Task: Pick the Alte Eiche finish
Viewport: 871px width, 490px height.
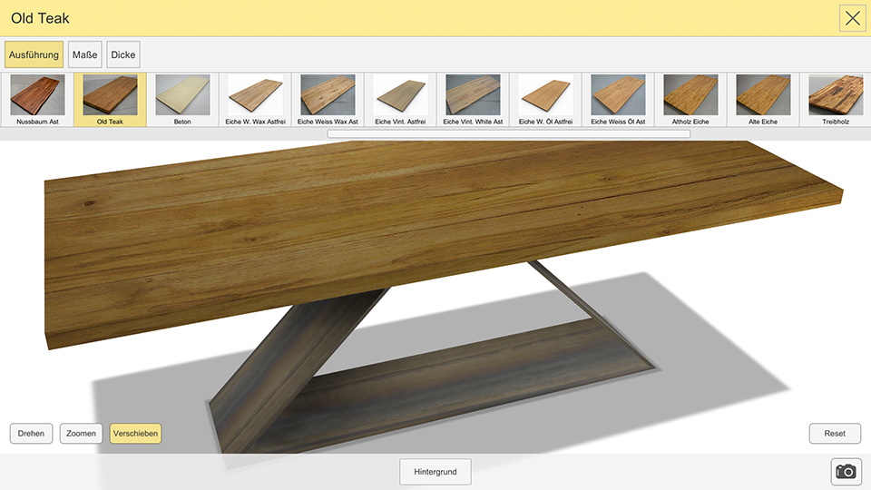Action: [x=763, y=99]
